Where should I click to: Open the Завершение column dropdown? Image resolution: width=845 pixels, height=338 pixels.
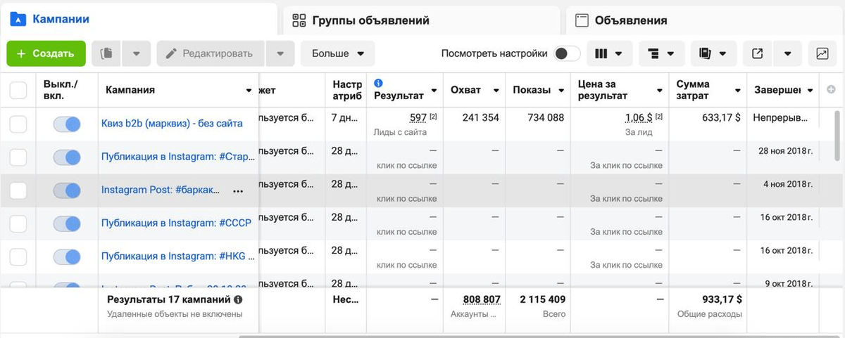click(810, 91)
